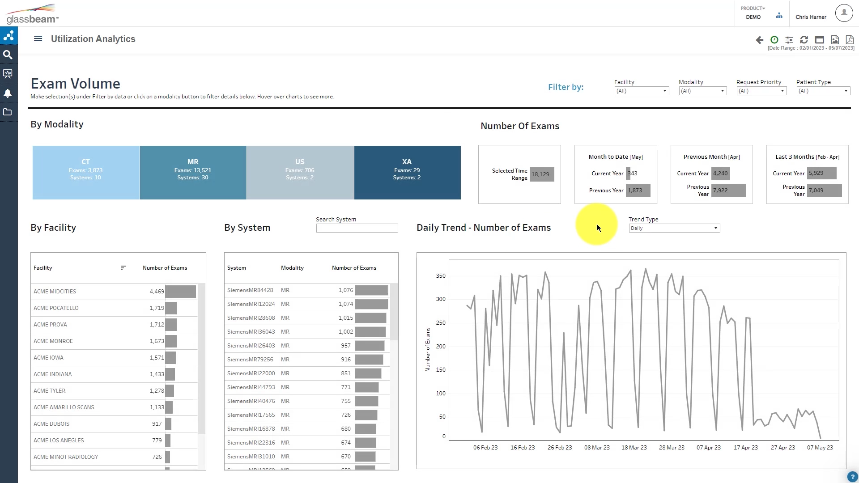Click the refresh icon in toolbar
859x483 pixels.
coord(804,39)
